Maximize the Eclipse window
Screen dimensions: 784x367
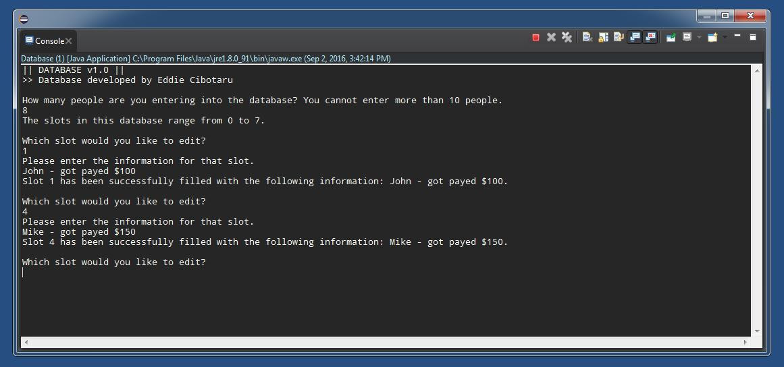725,16
